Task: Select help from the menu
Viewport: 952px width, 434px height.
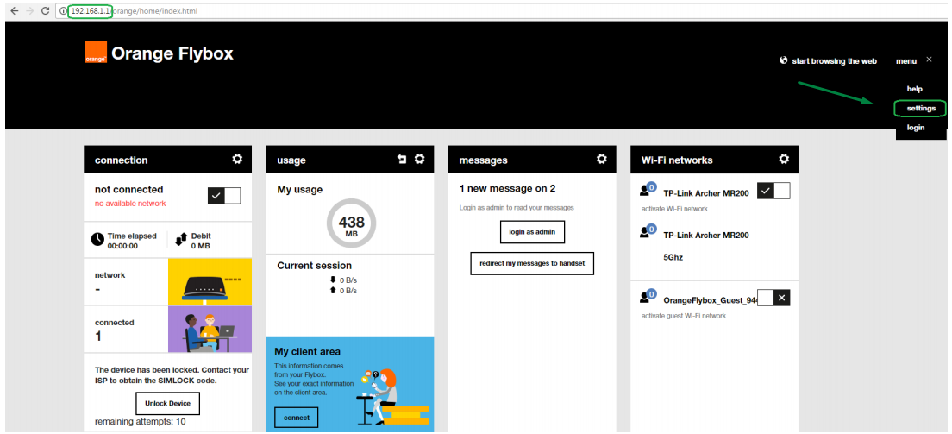Action: pos(914,89)
